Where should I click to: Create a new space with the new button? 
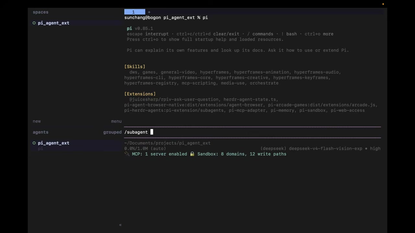37,121
